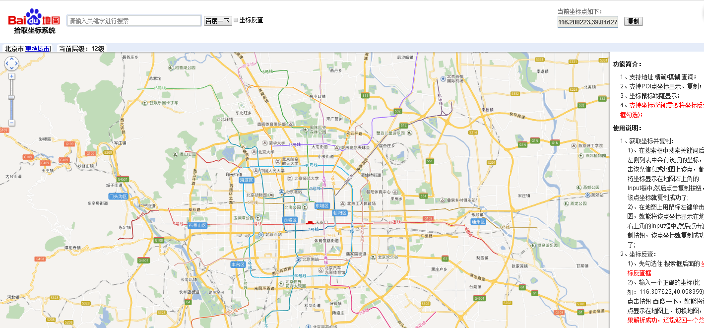Click the current coordinates text box
Screen dimensions: 704x328
(587, 22)
